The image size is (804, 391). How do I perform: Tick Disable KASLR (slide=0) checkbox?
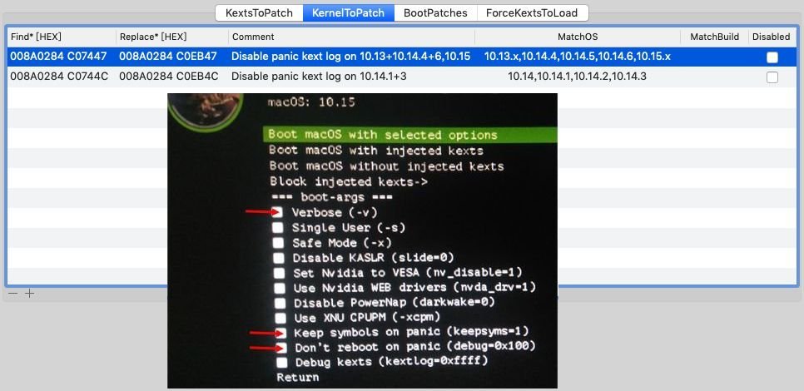(x=279, y=258)
